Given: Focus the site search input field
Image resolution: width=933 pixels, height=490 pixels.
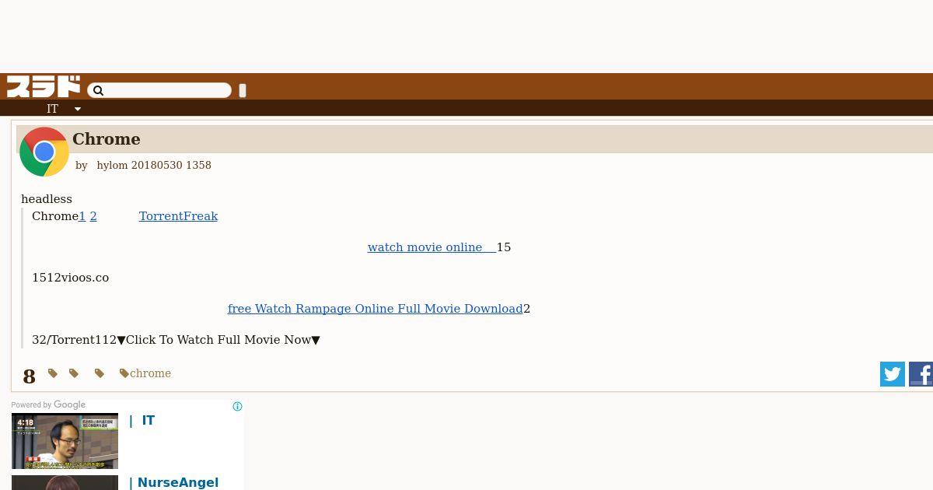Looking at the screenshot, I should coord(159,91).
